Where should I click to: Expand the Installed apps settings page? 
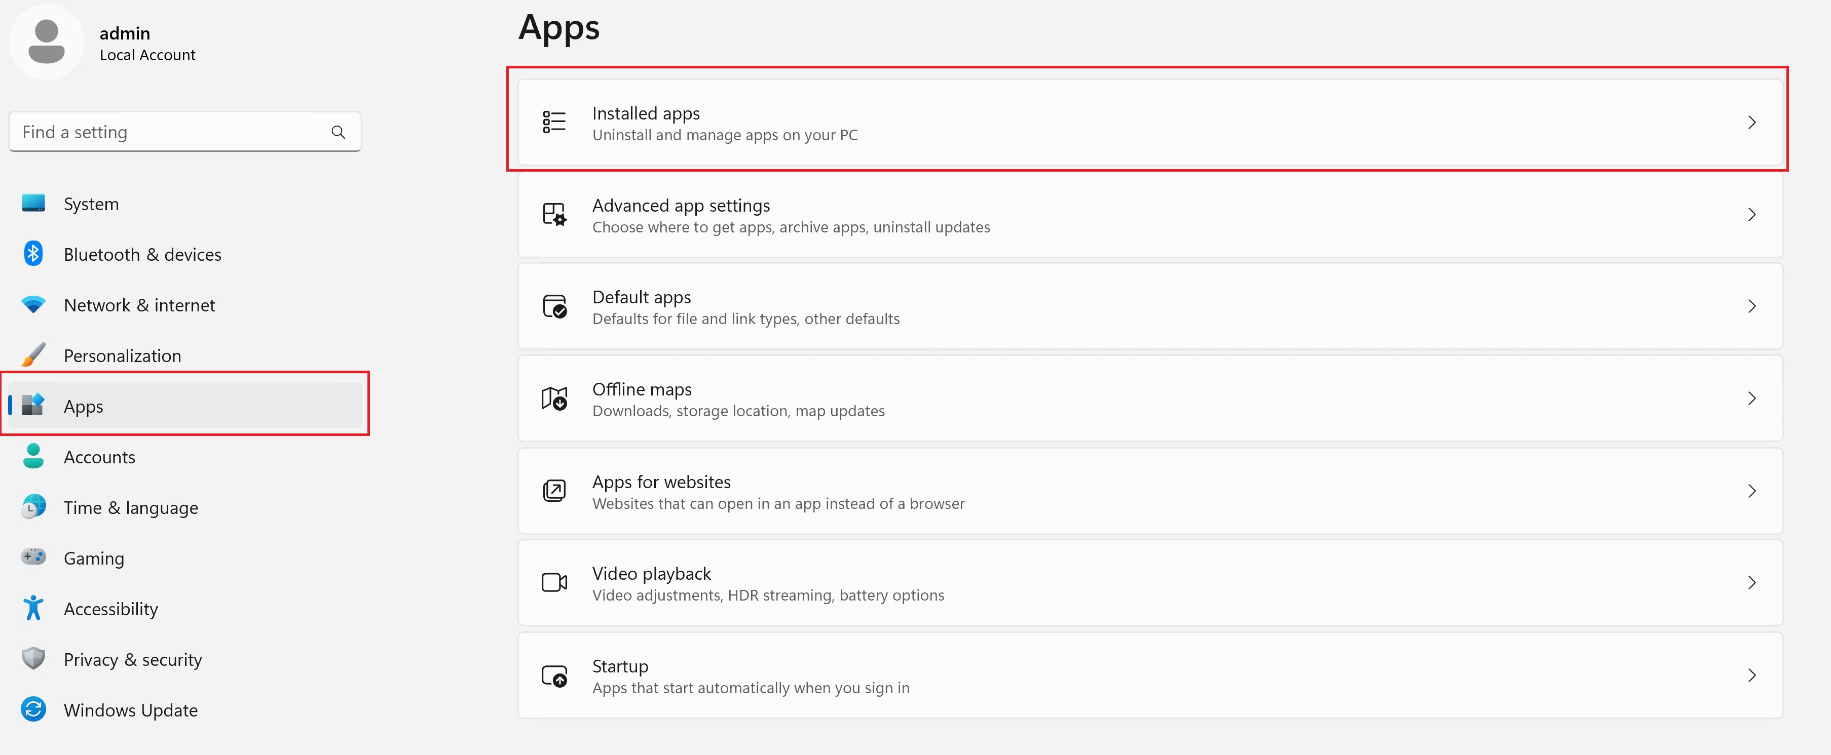[x=1752, y=122]
